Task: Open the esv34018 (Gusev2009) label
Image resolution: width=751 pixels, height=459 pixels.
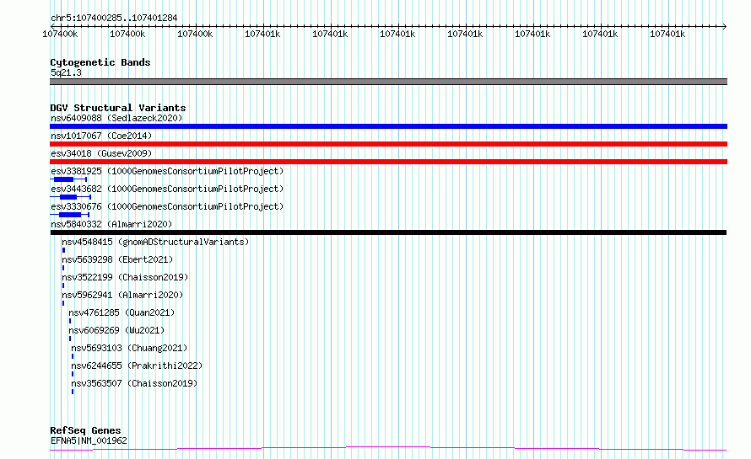Action: pos(101,153)
